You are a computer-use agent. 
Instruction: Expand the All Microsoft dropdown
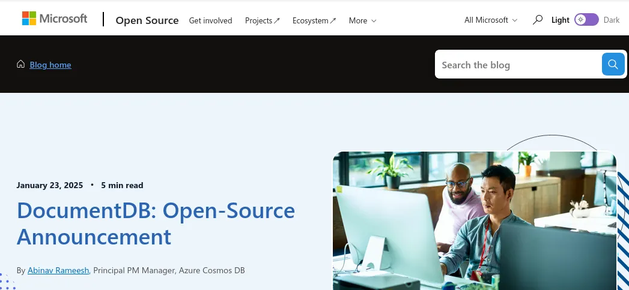(491, 20)
